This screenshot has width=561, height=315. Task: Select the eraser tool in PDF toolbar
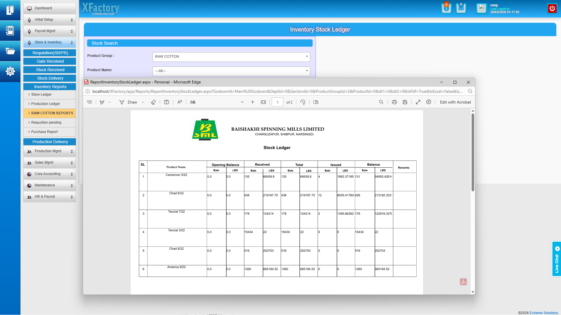coord(153,102)
